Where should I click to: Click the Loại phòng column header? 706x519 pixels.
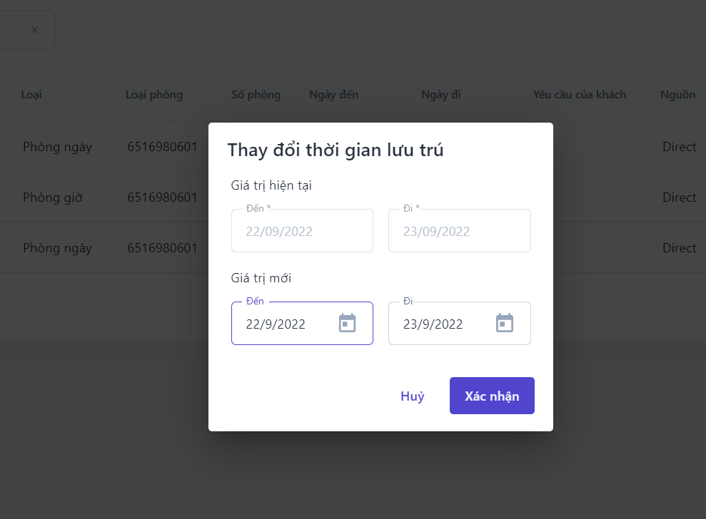pyautogui.click(x=154, y=95)
